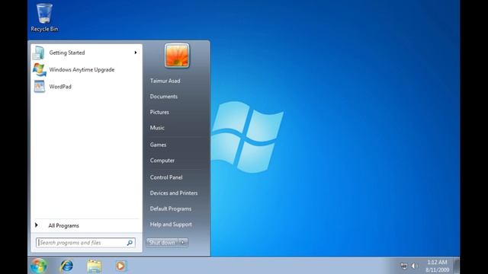Open Music from Start menu
The image size is (488, 274).
pos(157,128)
